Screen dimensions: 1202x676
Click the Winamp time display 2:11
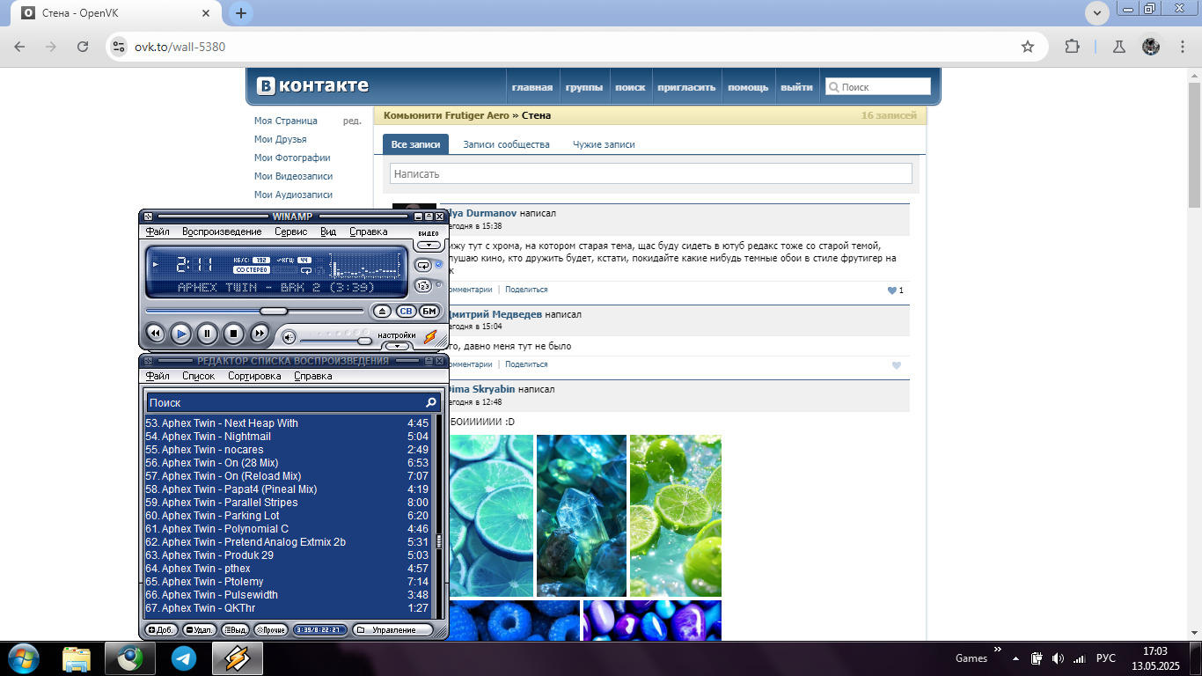point(195,264)
